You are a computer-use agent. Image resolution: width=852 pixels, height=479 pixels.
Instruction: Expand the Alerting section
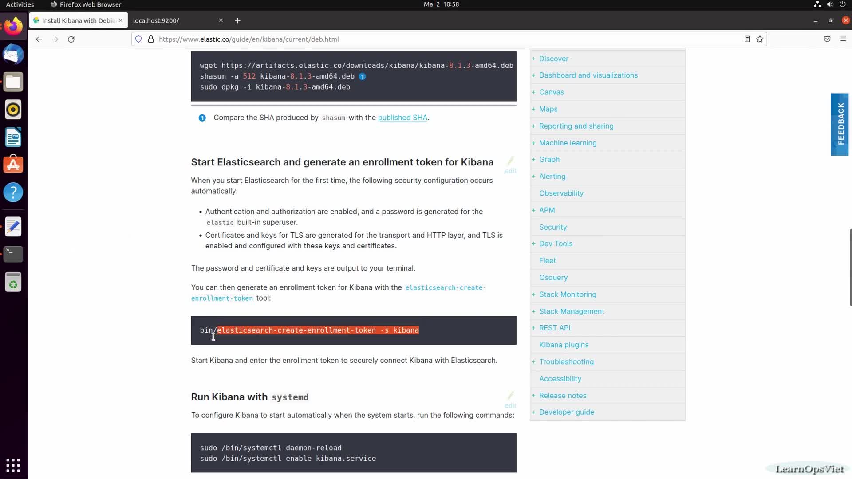[x=533, y=177]
